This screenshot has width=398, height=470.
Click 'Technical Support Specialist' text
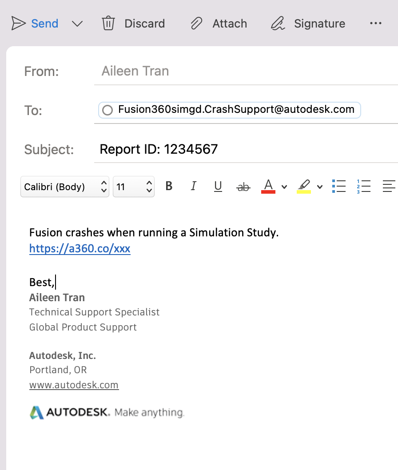tap(94, 312)
